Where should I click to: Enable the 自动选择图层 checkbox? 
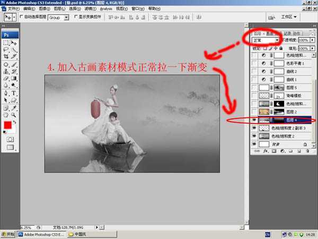pyautogui.click(x=21, y=16)
